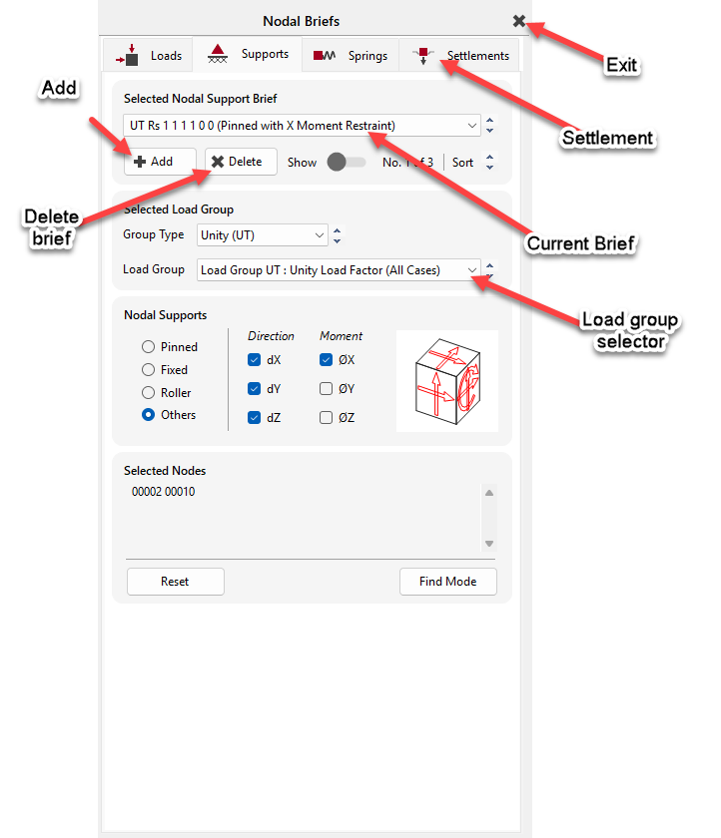
Task: Uncheck the dX direction checkbox
Action: tap(254, 360)
